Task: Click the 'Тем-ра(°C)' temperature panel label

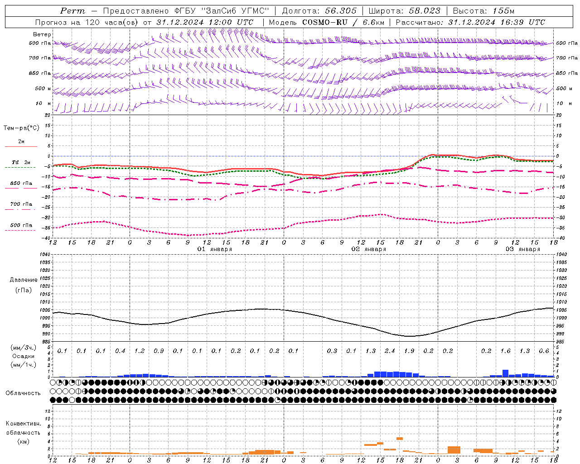Action: point(21,128)
